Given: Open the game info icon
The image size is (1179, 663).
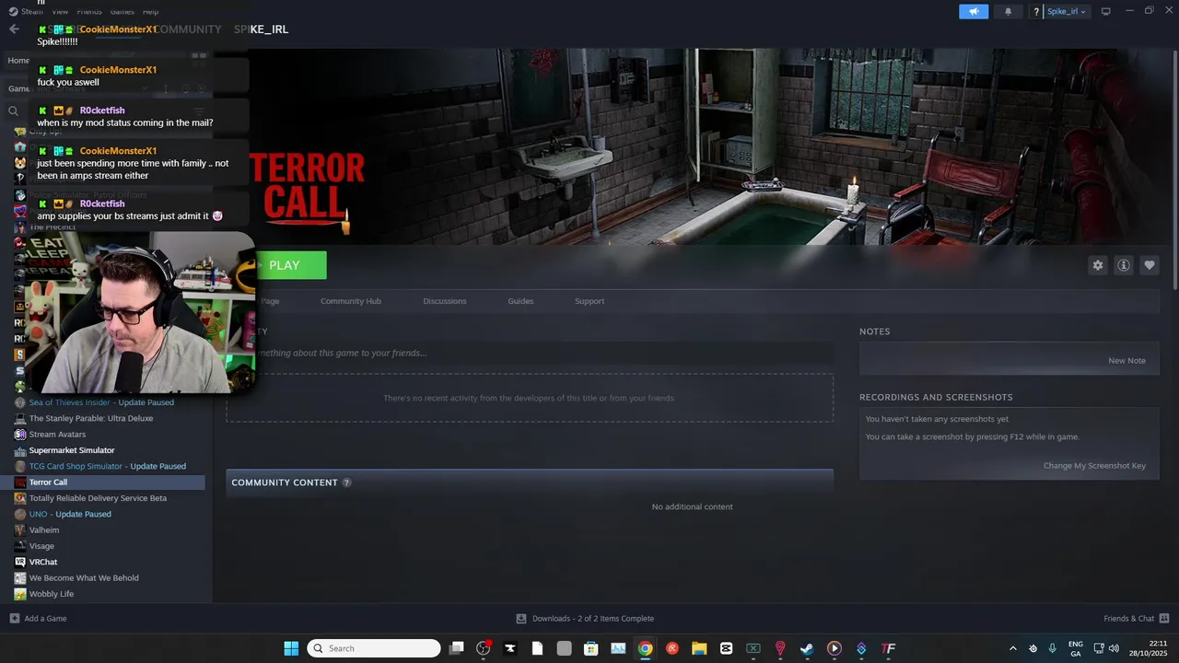Looking at the screenshot, I should coord(1123,265).
